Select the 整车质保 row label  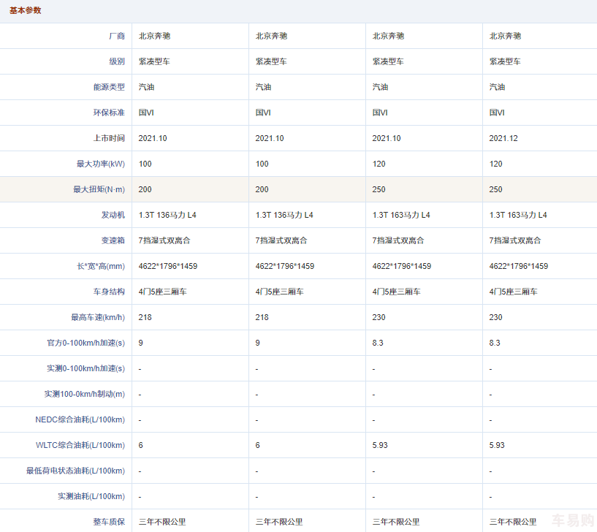pyautogui.click(x=109, y=522)
